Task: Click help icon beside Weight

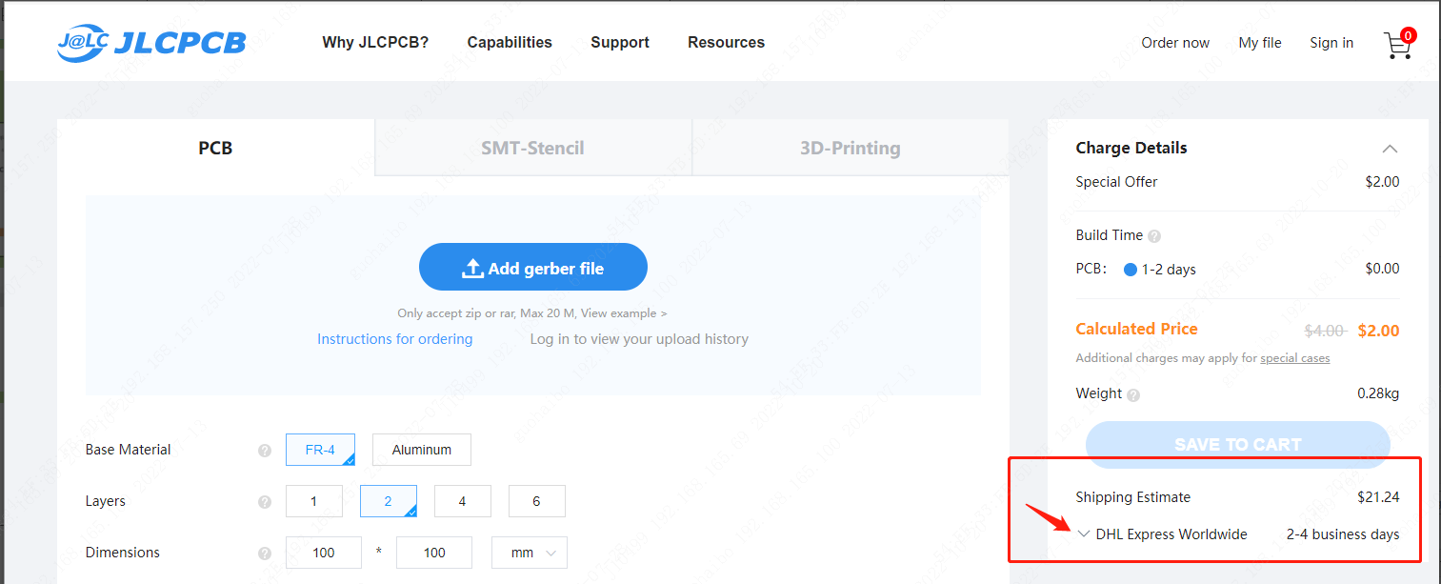Action: (1133, 394)
